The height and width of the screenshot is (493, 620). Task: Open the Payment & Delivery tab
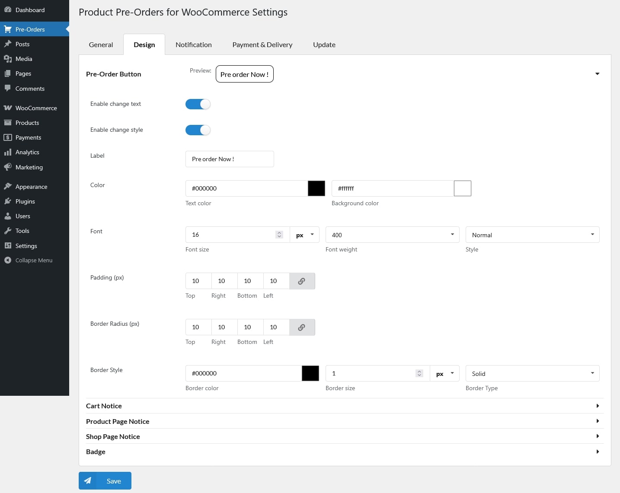pyautogui.click(x=262, y=45)
